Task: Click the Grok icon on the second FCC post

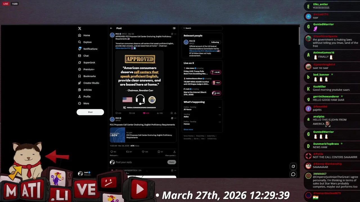Action: click(172, 118)
